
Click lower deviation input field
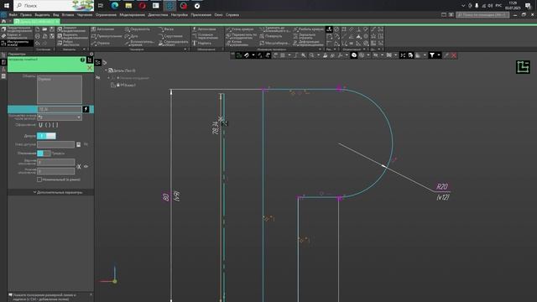click(55, 171)
